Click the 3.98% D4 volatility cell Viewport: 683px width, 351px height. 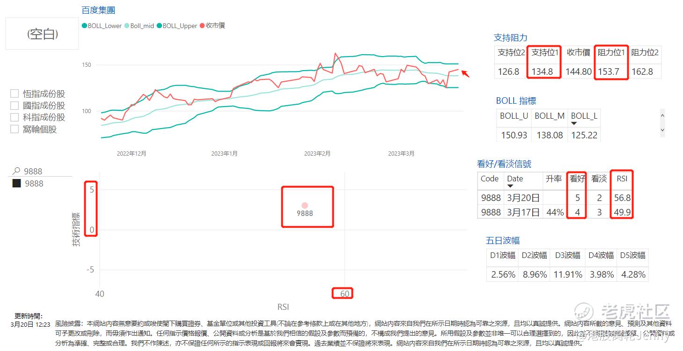tap(602, 274)
